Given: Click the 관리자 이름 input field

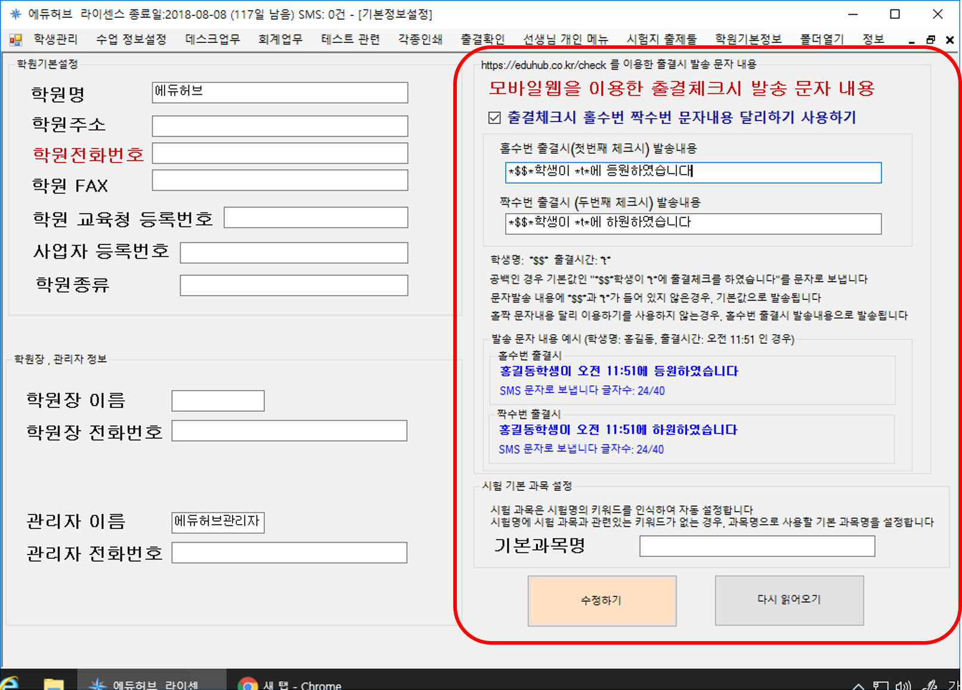Looking at the screenshot, I should click(218, 522).
